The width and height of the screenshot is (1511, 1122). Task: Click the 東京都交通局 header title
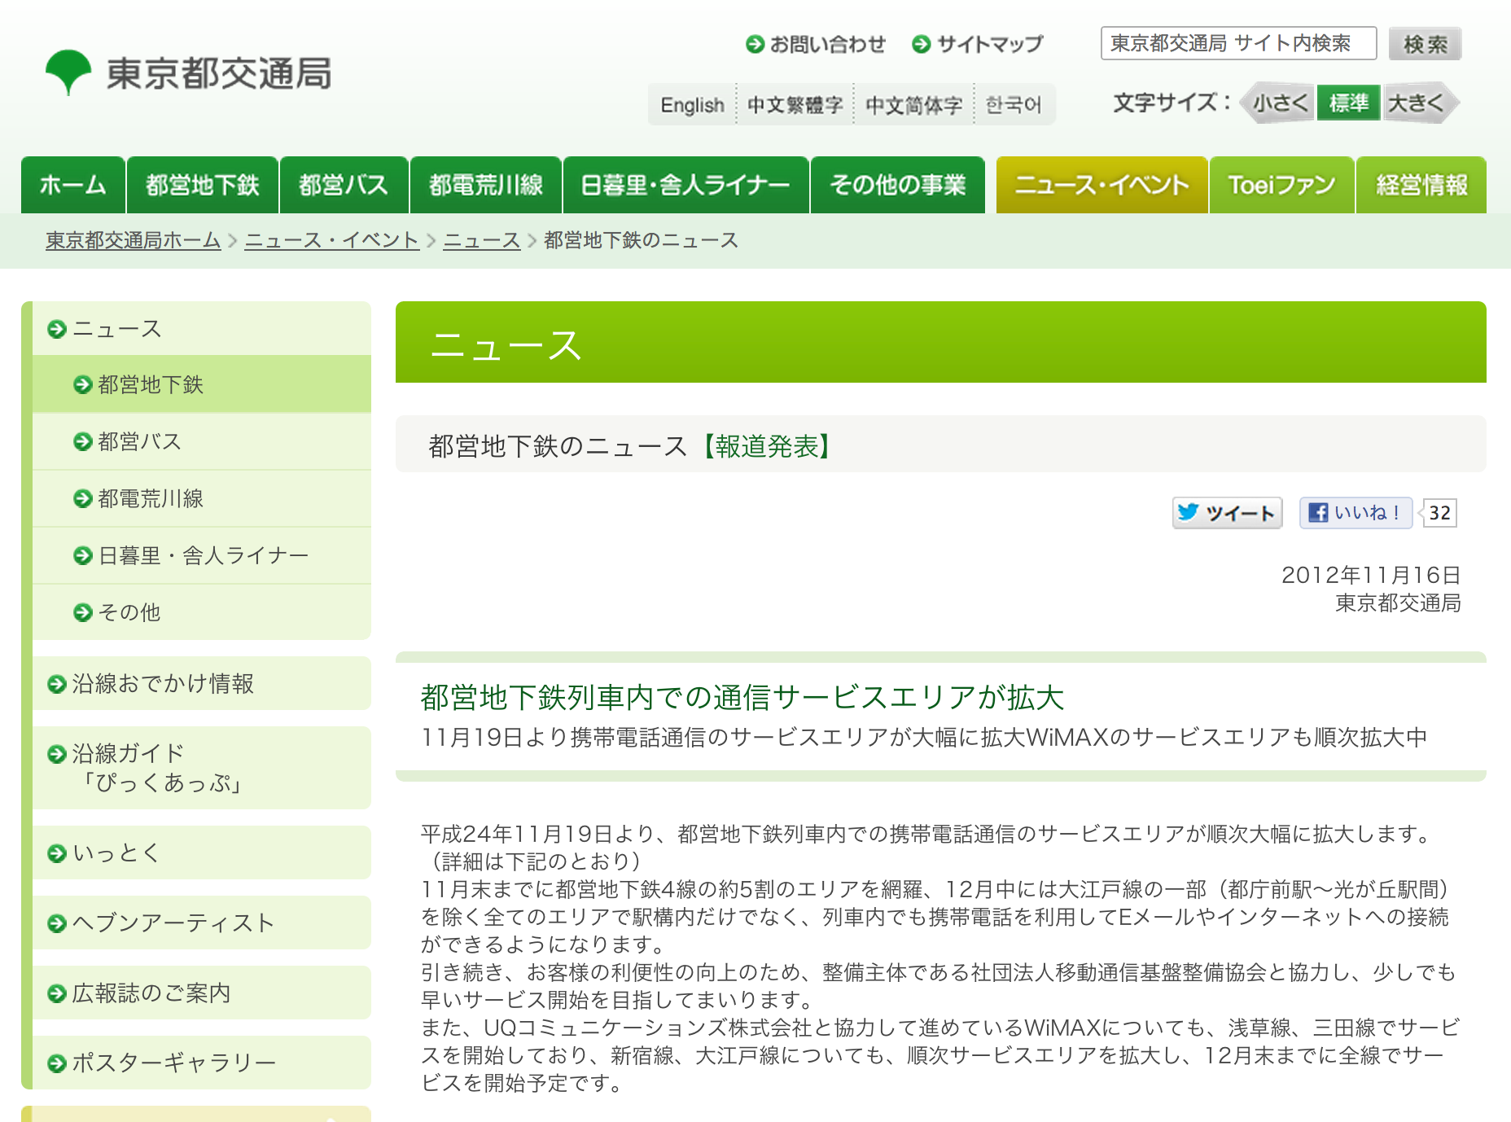pos(219,73)
